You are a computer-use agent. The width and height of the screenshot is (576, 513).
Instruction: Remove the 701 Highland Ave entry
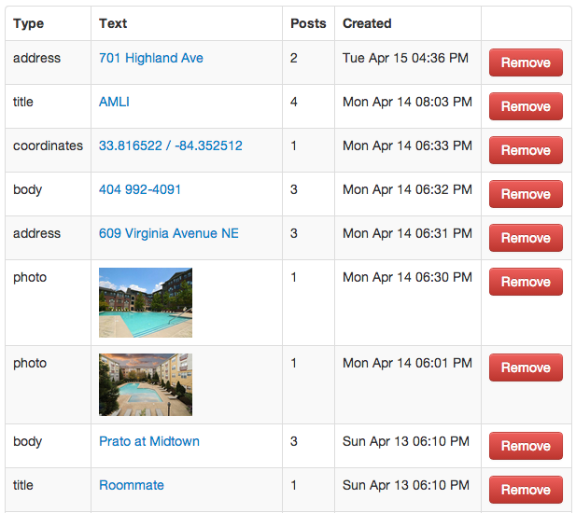(526, 62)
